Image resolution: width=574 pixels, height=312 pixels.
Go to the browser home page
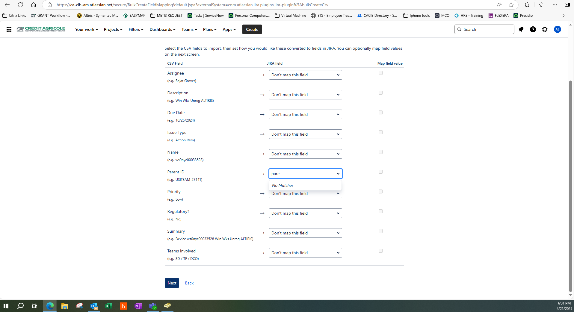click(x=34, y=5)
